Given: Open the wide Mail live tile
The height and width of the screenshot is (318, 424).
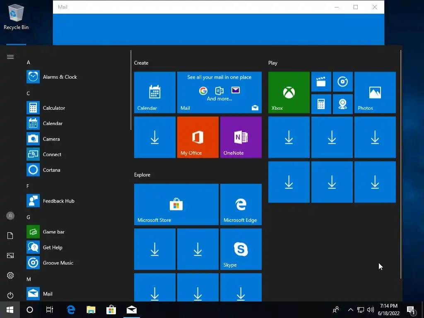Looking at the screenshot, I should point(219,92).
